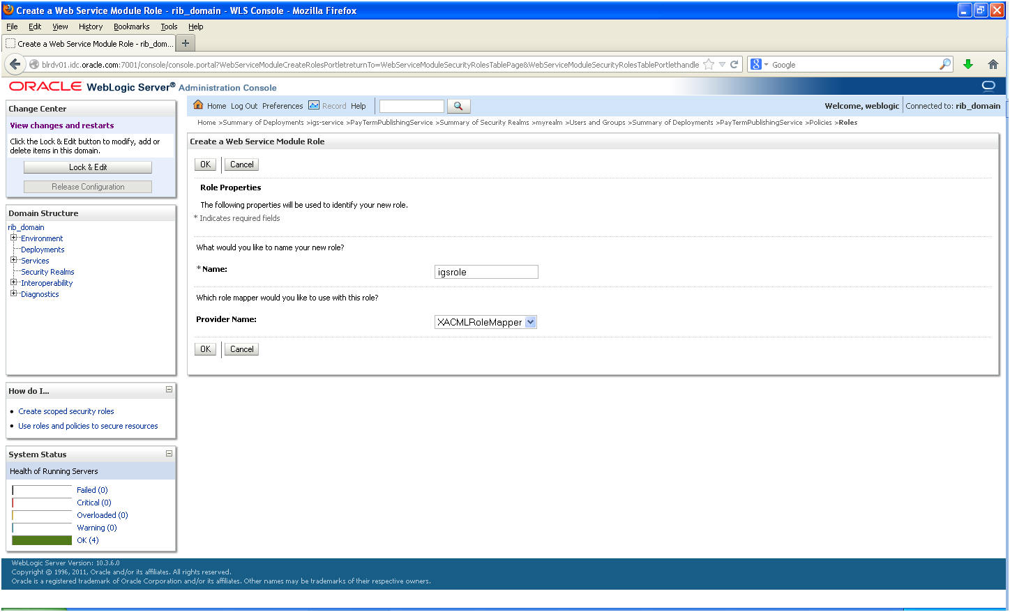Click myrealm breadcrumb link

(549, 123)
